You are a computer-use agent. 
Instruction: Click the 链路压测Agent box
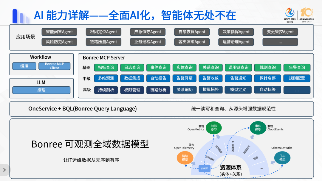[103, 42]
